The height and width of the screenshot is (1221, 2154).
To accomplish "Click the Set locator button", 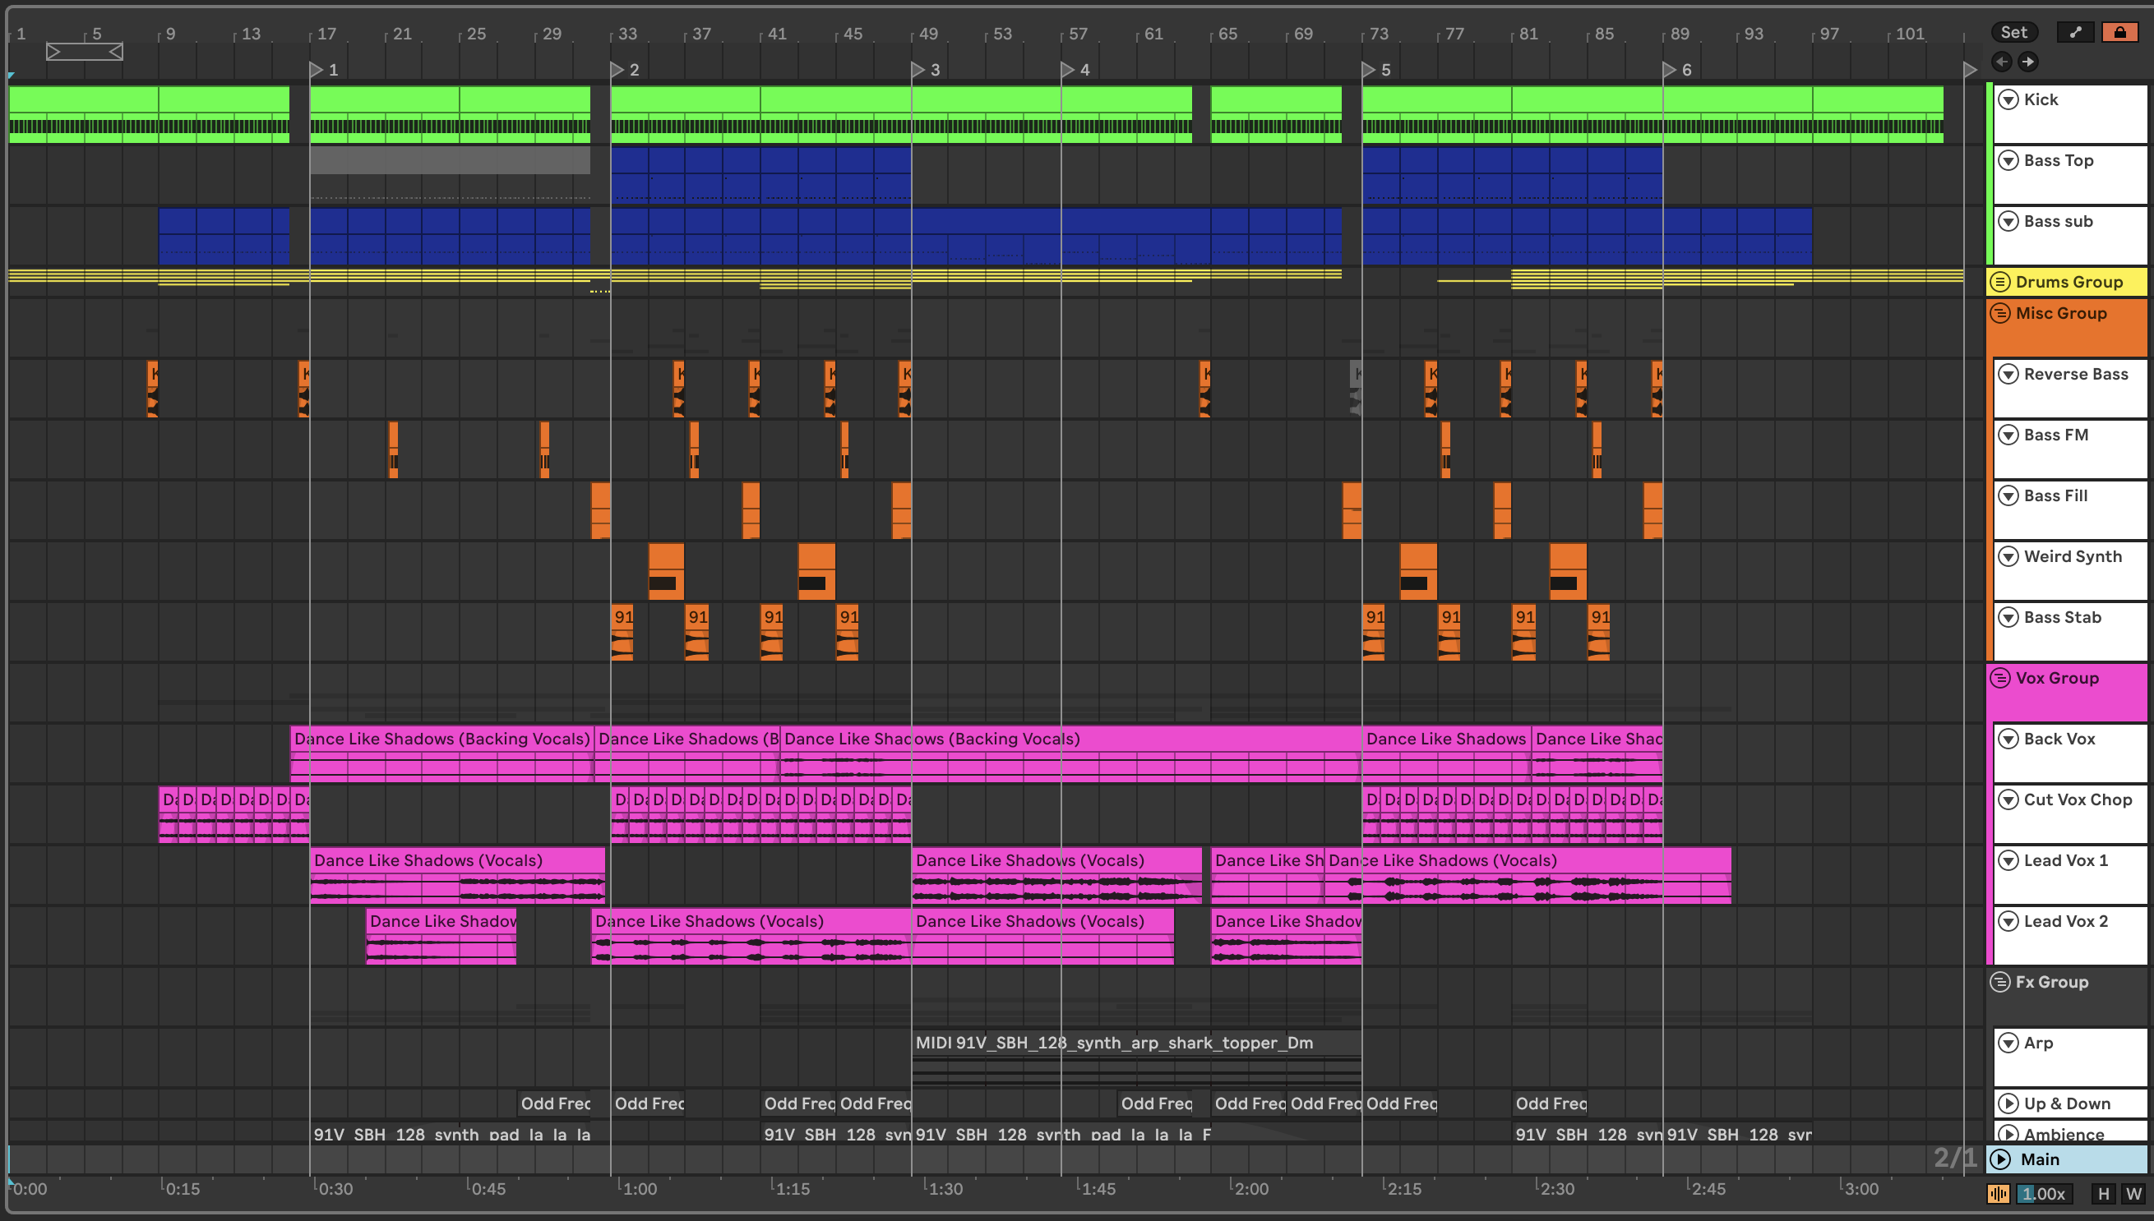I will point(2013,33).
